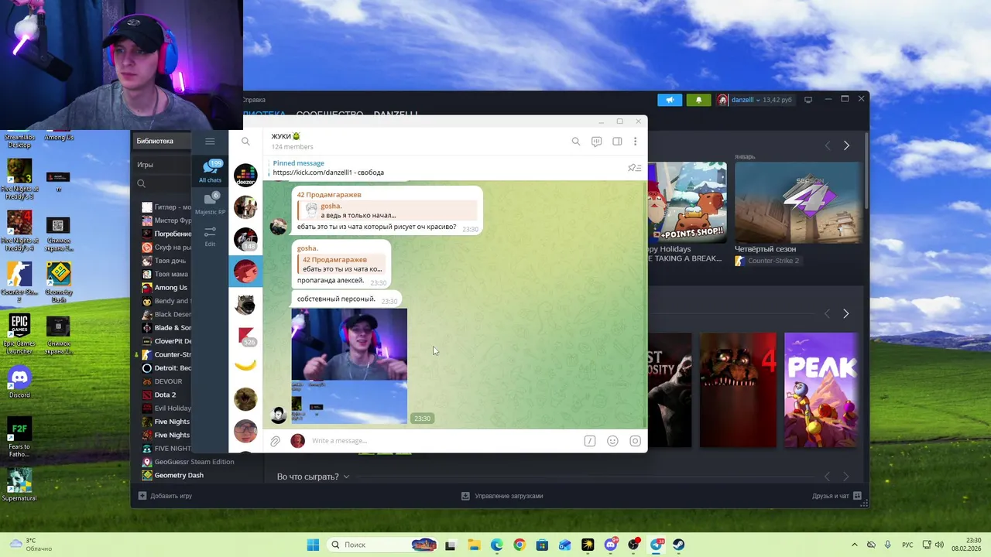The width and height of the screenshot is (991, 557).
Task: Select the Majestic RP chat folder
Action: (210, 204)
